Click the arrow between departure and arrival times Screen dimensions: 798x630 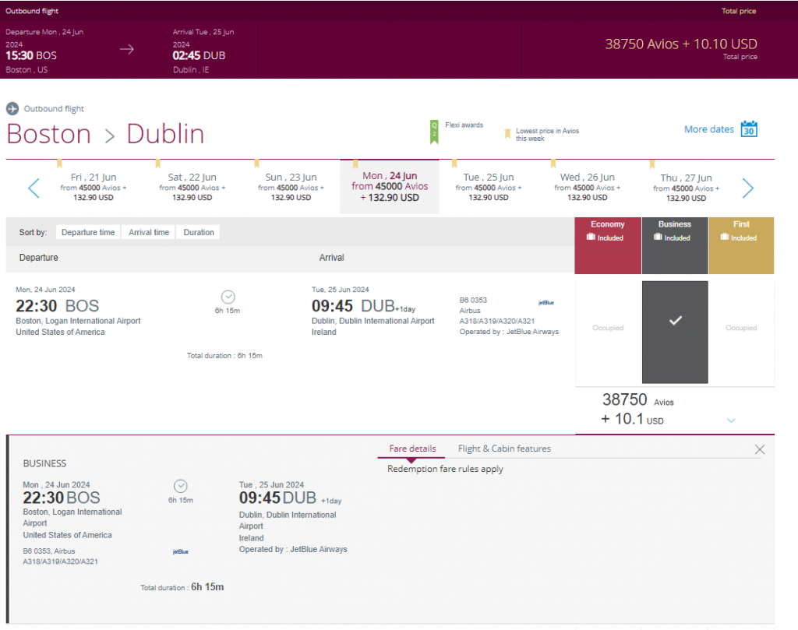125,48
